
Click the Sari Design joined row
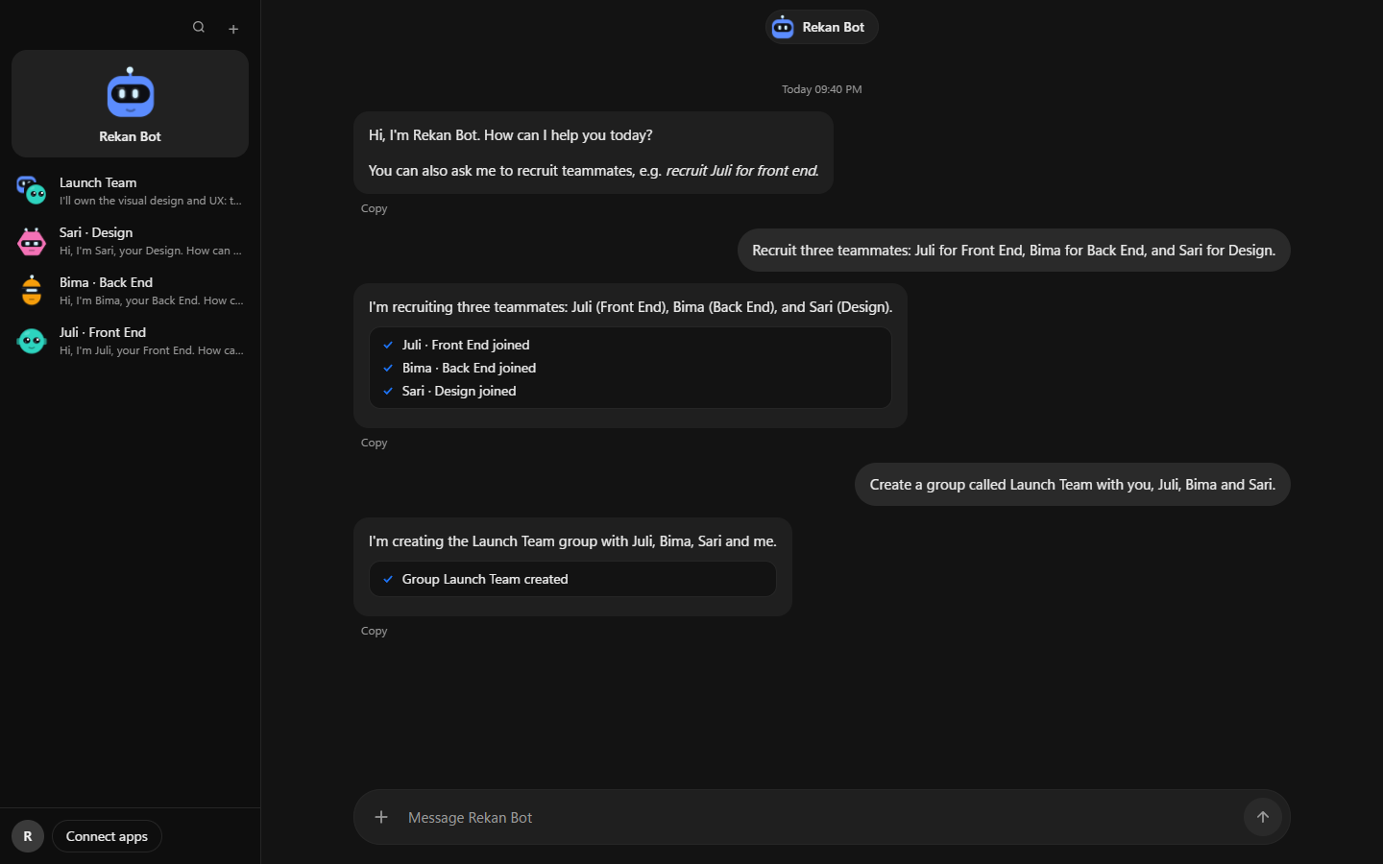click(630, 391)
